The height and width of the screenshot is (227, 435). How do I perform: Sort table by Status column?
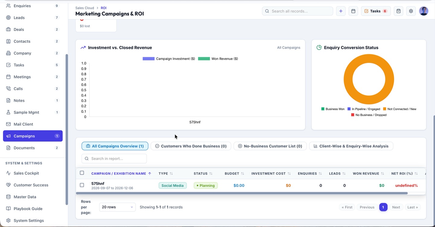[203, 174]
